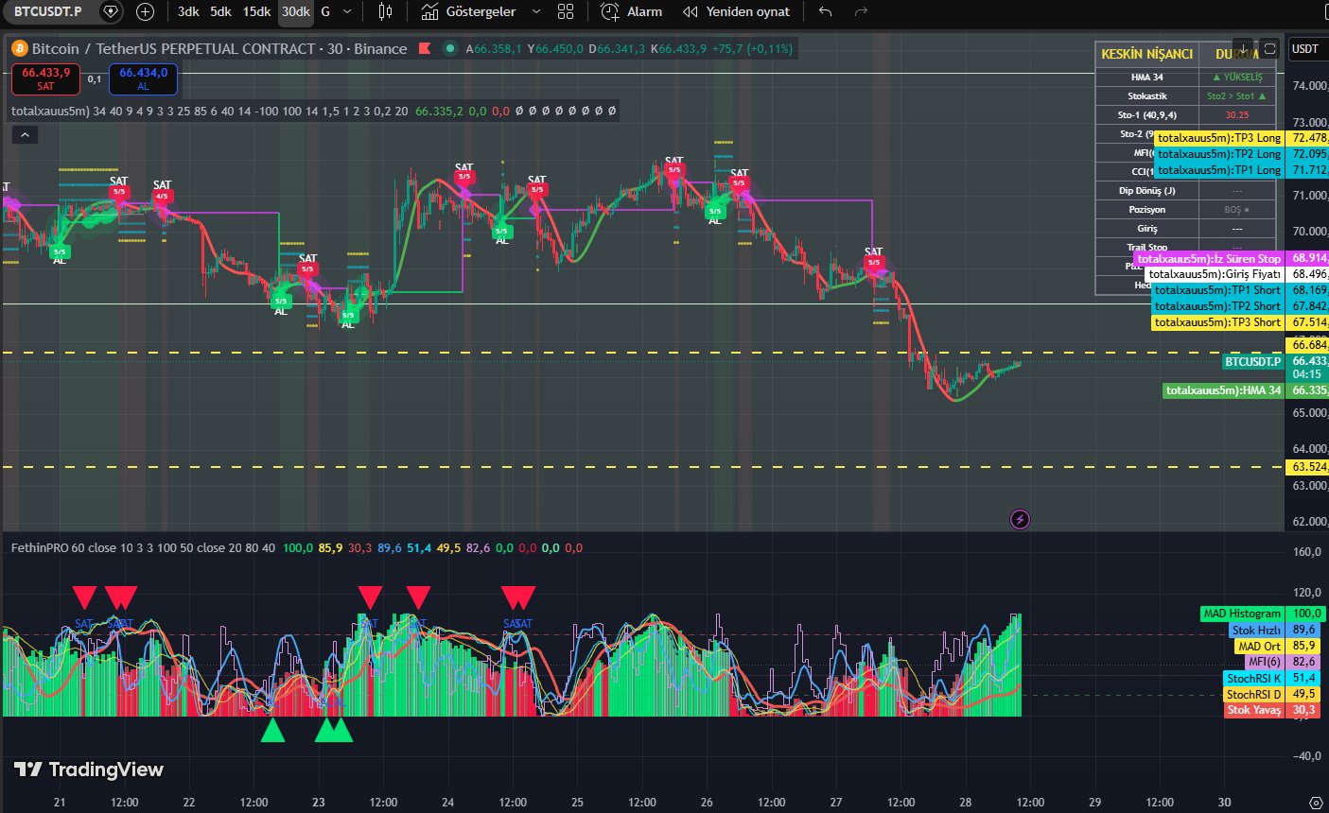This screenshot has width=1329, height=813.
Task: Collapse the indicator legend with chevron
Action: pyautogui.click(x=25, y=135)
